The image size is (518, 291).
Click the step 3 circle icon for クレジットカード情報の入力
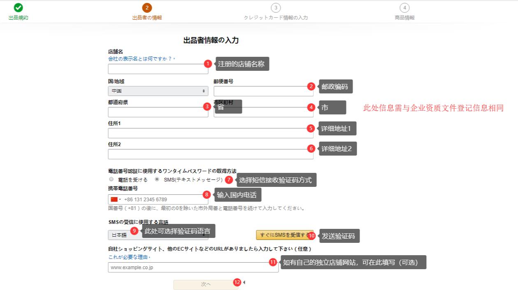276,7
